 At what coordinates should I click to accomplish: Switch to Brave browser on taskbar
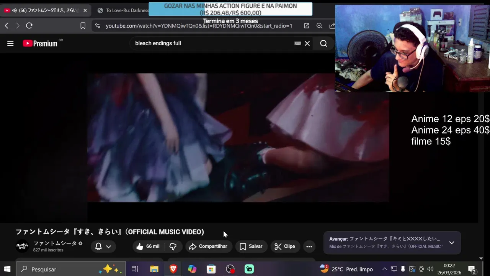pyautogui.click(x=173, y=269)
